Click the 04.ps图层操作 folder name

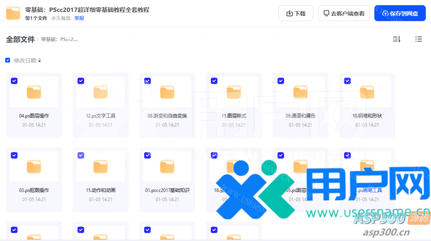point(34,116)
